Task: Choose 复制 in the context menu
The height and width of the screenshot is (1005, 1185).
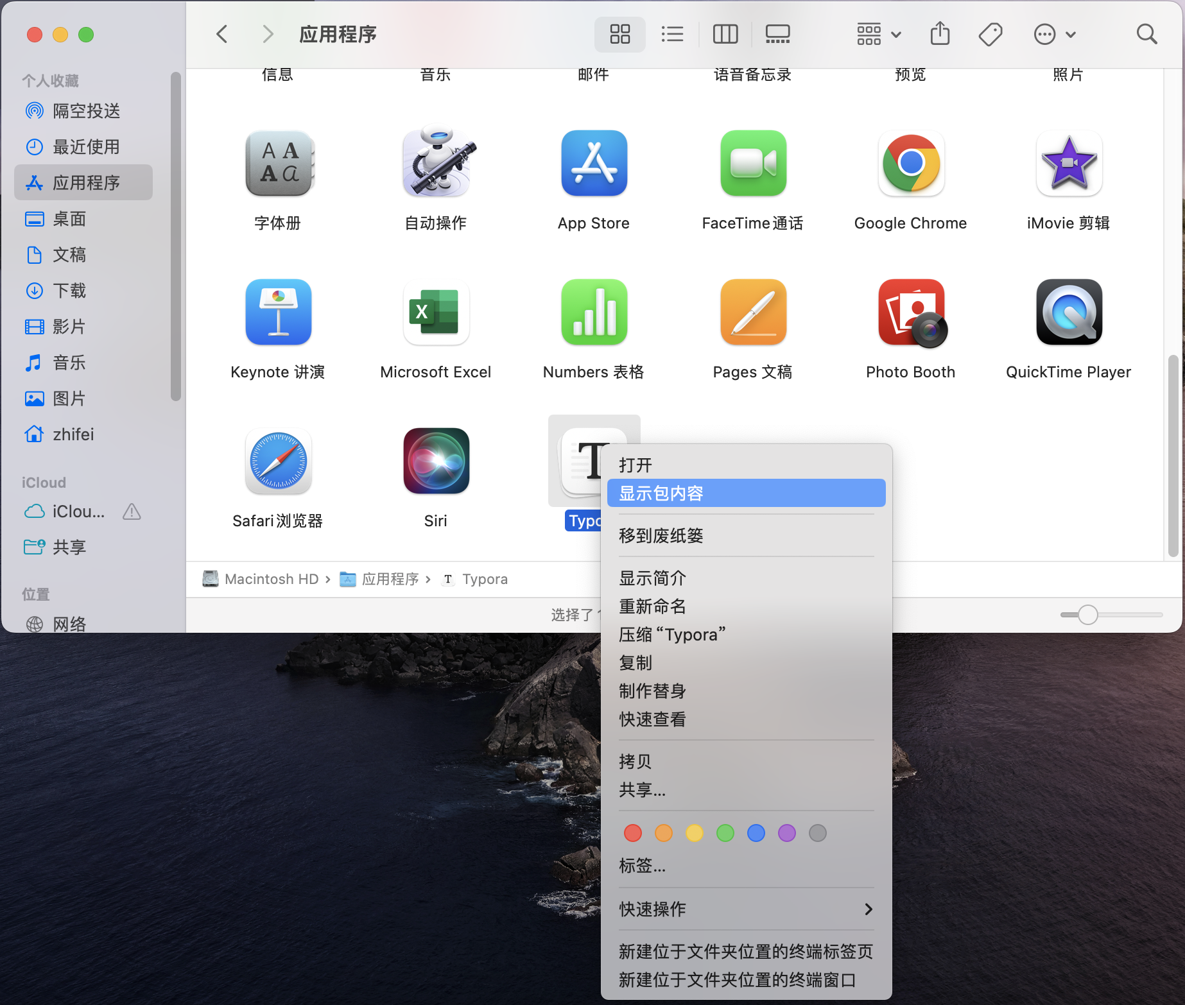Action: point(746,662)
